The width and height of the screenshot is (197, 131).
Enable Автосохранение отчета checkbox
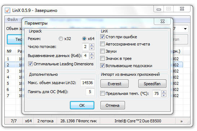[102, 44]
